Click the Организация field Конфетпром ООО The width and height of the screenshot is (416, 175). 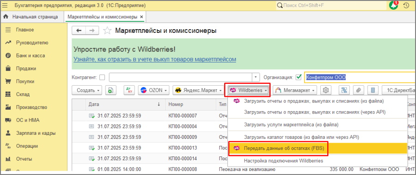tap(360, 77)
